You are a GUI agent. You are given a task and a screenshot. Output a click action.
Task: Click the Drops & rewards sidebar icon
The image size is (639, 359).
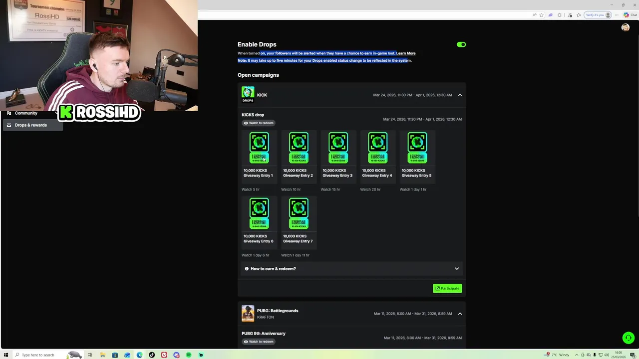coord(9,125)
